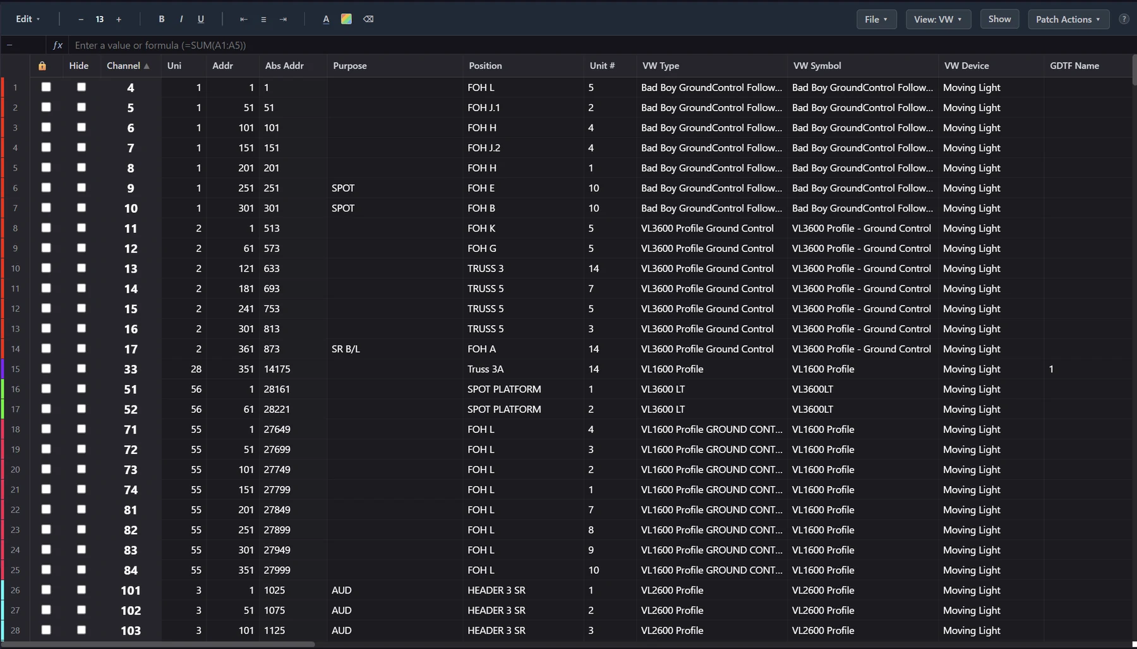Open the View: VW dropdown
Screen dimensions: 1137x649
pyautogui.click(x=938, y=19)
